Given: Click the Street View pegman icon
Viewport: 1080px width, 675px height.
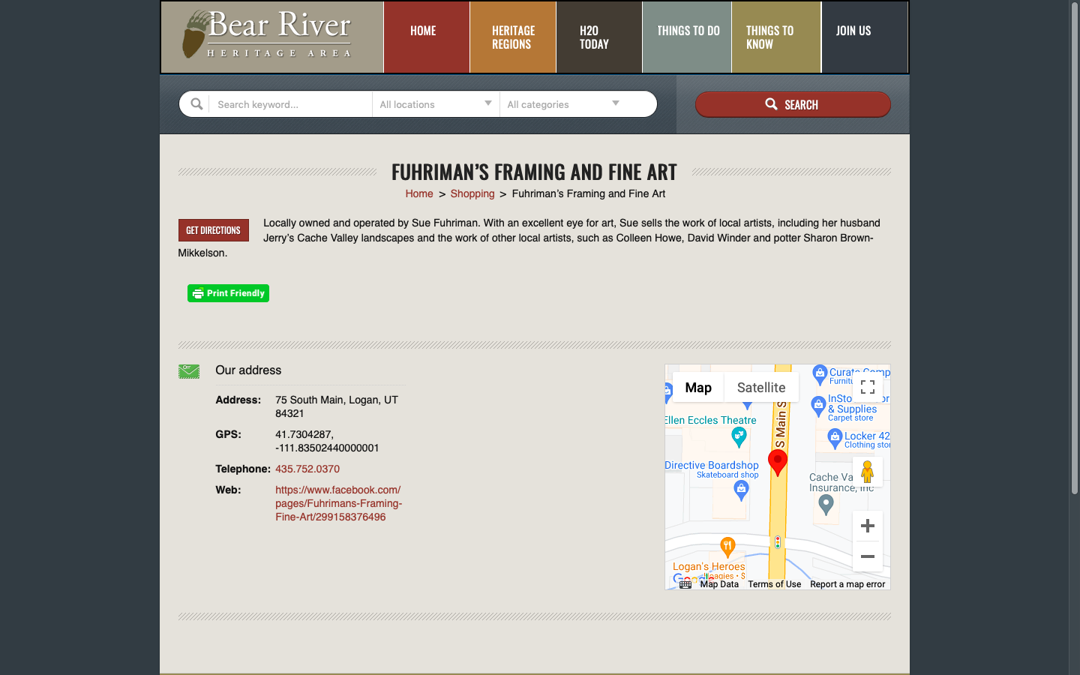Looking at the screenshot, I should [x=867, y=472].
